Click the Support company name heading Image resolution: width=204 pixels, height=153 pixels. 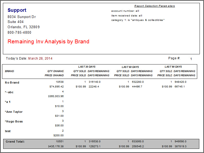click(x=17, y=10)
